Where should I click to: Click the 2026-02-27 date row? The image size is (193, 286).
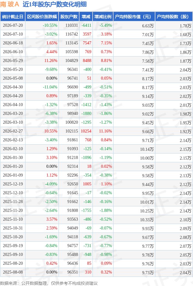(96, 131)
